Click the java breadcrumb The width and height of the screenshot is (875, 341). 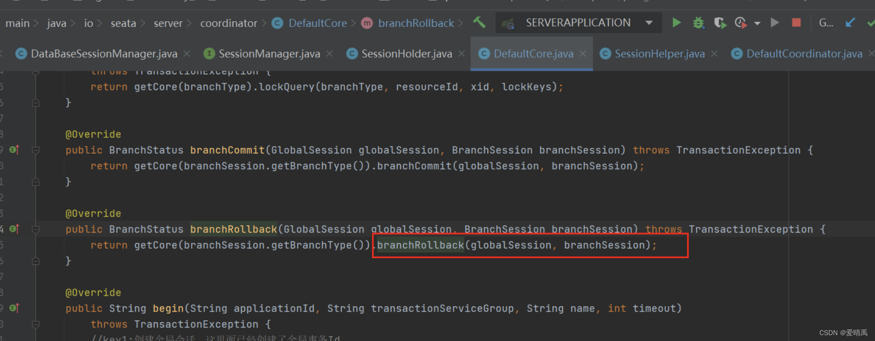coord(56,23)
